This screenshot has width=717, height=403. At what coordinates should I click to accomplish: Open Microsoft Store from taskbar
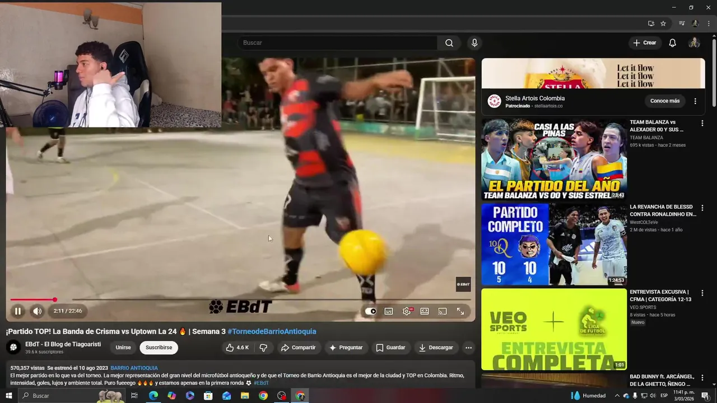pyautogui.click(x=208, y=396)
